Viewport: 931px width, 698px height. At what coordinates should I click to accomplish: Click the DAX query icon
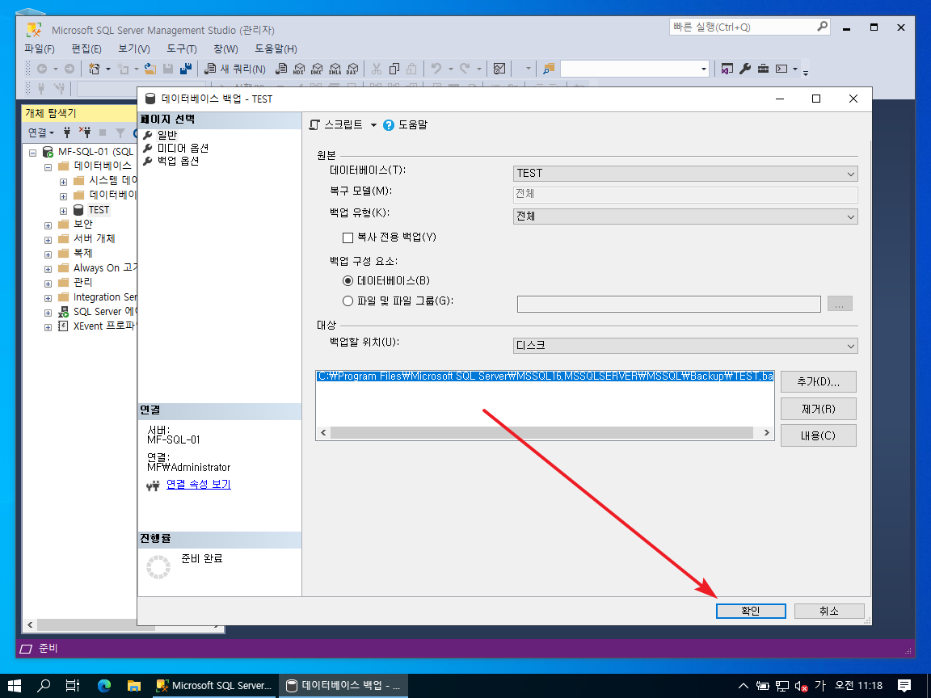(x=352, y=69)
